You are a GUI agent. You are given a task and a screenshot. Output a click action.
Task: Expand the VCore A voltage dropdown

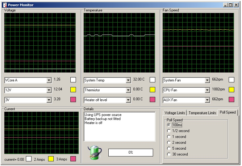pos(49,81)
